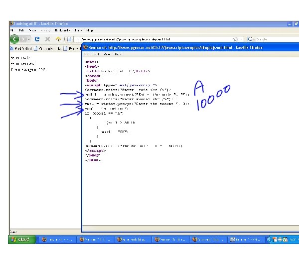Go back with the green Back arrow
This screenshot has height=255, width=299.
[14, 39]
